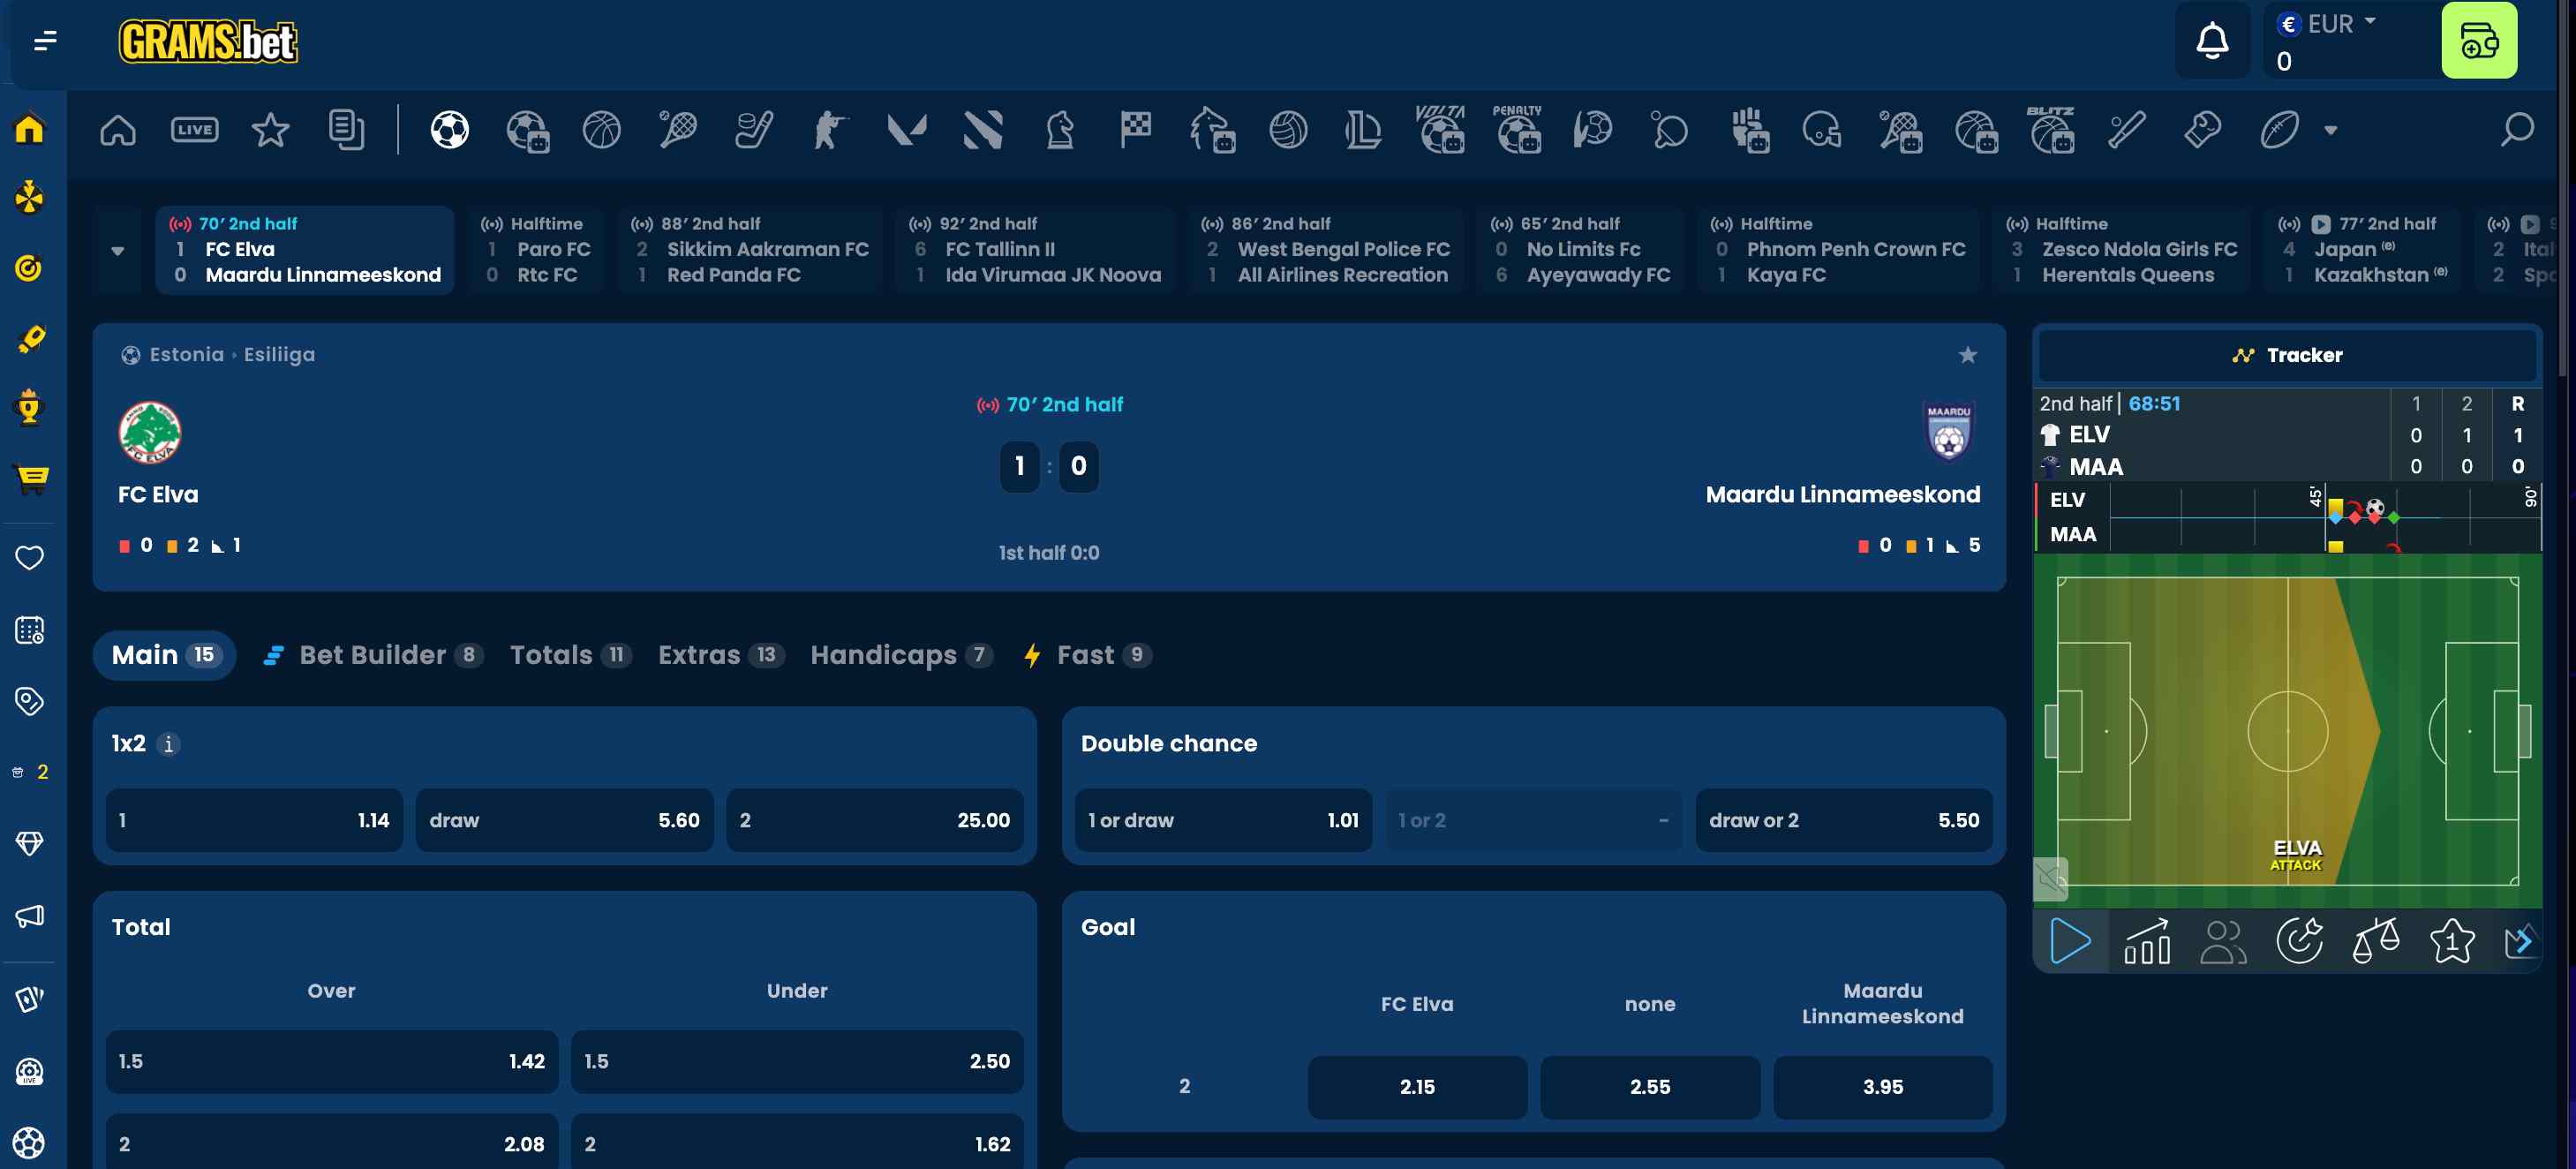Bet on draw at odds 5.60

coord(564,820)
